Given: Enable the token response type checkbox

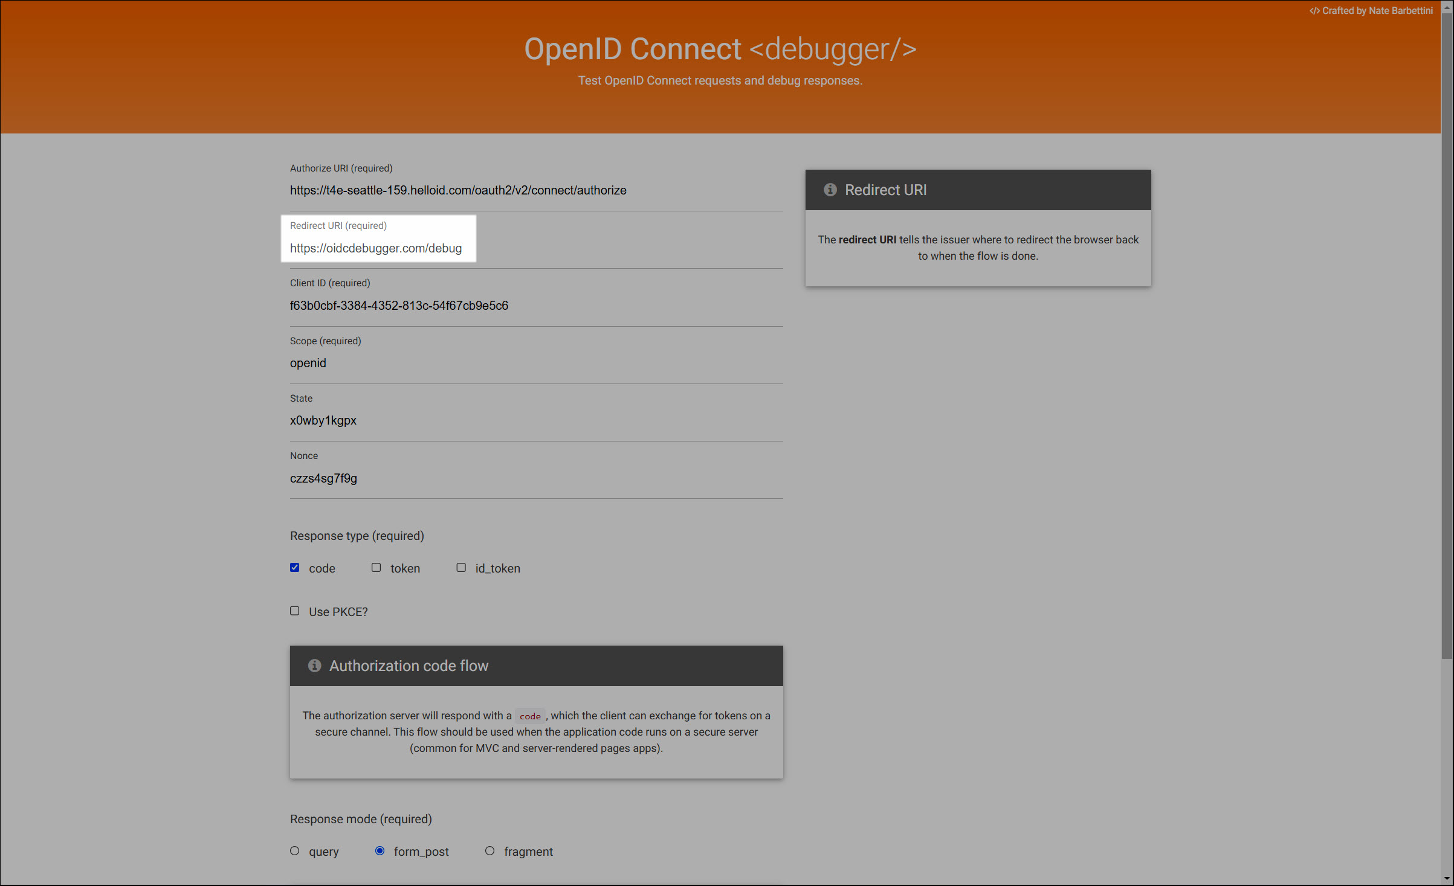Looking at the screenshot, I should click(376, 568).
